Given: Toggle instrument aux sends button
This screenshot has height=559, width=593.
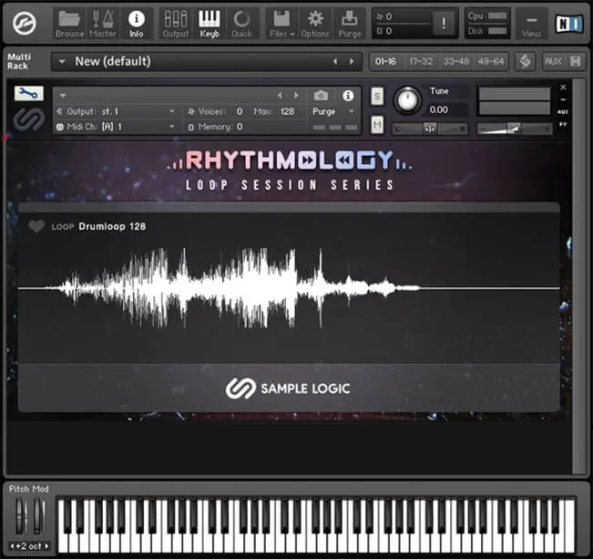Looking at the screenshot, I should click(x=563, y=112).
